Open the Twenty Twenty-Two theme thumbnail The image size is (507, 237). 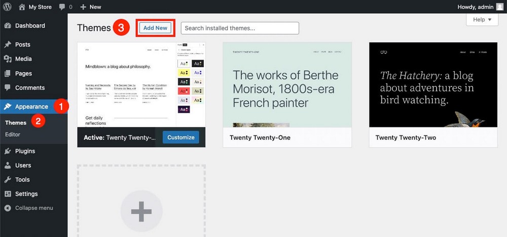click(433, 84)
